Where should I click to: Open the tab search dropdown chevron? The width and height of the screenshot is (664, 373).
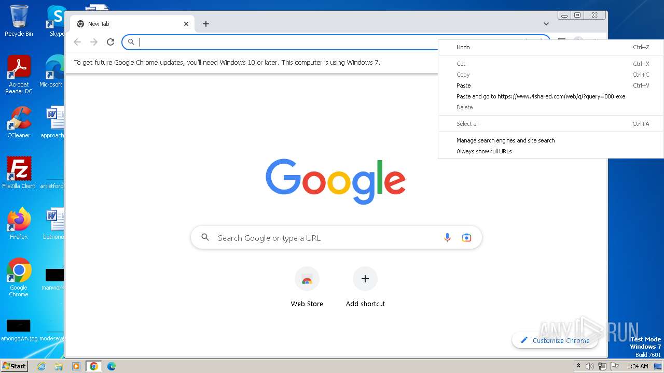546,24
